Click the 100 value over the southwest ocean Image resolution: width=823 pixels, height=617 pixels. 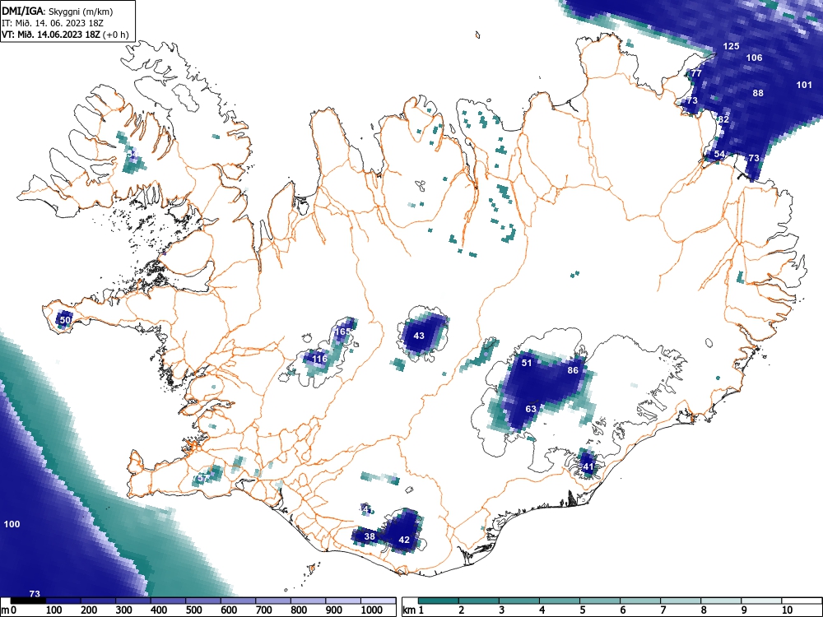(12, 524)
